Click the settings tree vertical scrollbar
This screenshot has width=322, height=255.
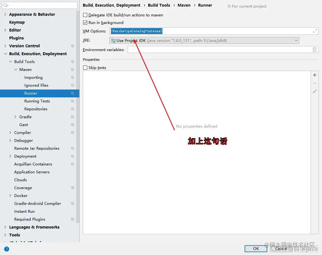click(78, 117)
